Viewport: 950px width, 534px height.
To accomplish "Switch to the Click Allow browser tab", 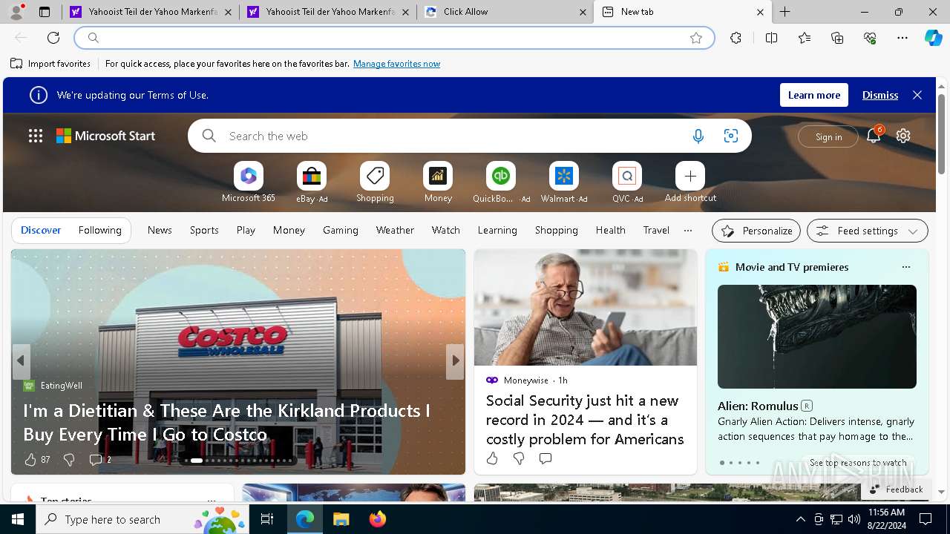I will click(505, 12).
